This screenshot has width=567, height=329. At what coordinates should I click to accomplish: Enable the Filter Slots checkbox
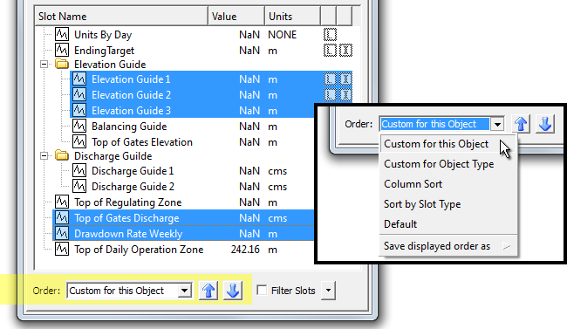(x=262, y=290)
